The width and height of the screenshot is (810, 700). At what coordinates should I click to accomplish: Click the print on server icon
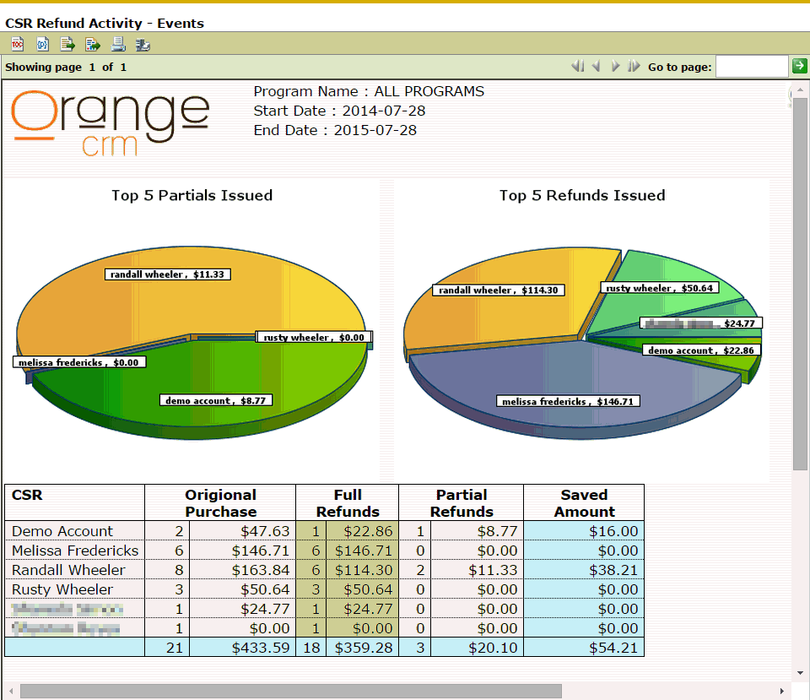(143, 45)
